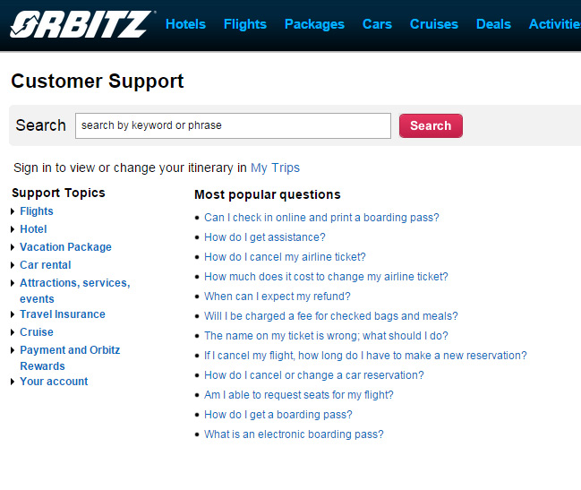Select Payment and Orbitz Rewards topic
Screen dimensions: 581x490
coord(70,358)
